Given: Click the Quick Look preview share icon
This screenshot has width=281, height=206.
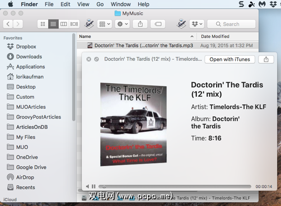Looking at the screenshot, I should click(x=266, y=59).
